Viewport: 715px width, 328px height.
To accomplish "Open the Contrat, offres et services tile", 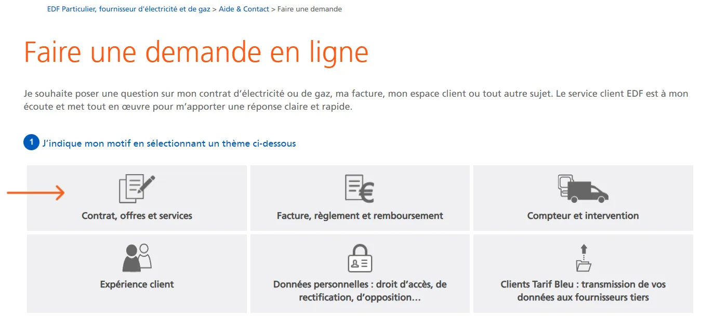I will pos(136,198).
